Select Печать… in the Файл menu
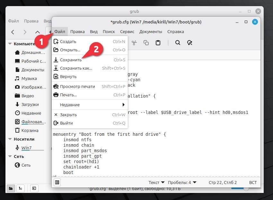 tap(90, 95)
